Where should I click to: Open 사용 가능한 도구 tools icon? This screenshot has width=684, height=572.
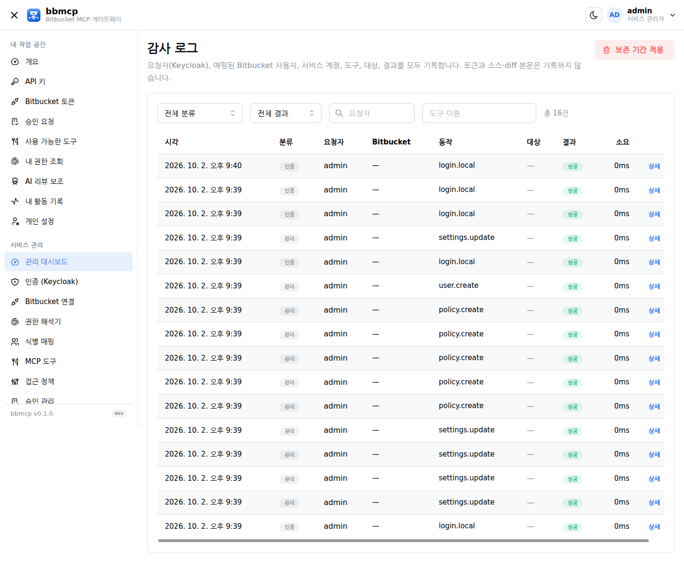tap(15, 142)
